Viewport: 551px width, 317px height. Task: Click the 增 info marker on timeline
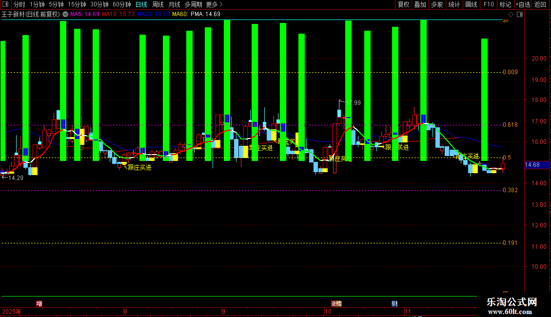39,303
